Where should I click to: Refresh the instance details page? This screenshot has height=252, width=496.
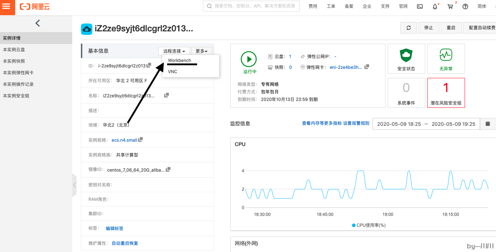coord(409,28)
